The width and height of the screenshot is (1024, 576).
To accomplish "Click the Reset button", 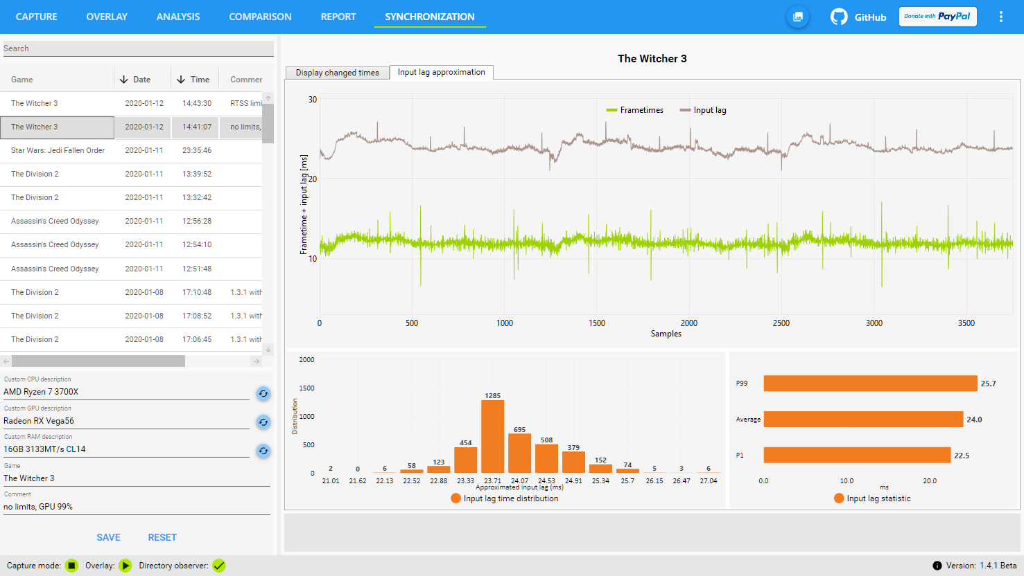I will tap(162, 537).
